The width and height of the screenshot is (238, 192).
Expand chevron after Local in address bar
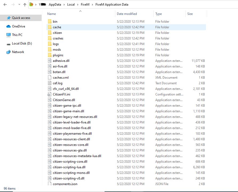(x=78, y=5)
